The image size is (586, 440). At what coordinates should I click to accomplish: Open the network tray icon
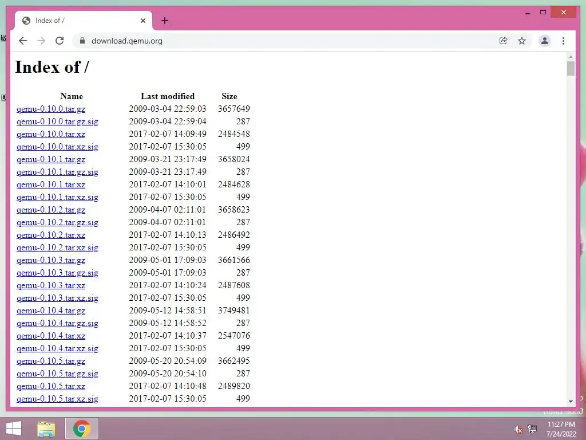532,429
